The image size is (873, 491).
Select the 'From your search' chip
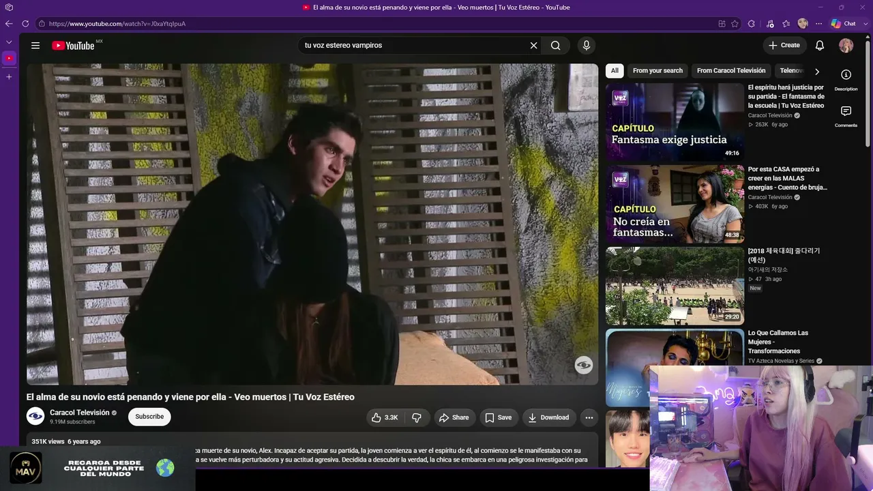coord(657,71)
